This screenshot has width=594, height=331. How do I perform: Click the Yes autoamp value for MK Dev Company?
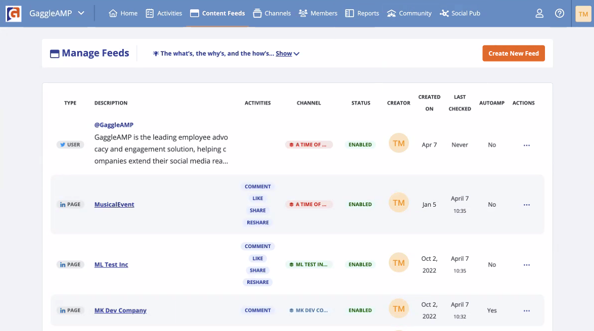[492, 311]
